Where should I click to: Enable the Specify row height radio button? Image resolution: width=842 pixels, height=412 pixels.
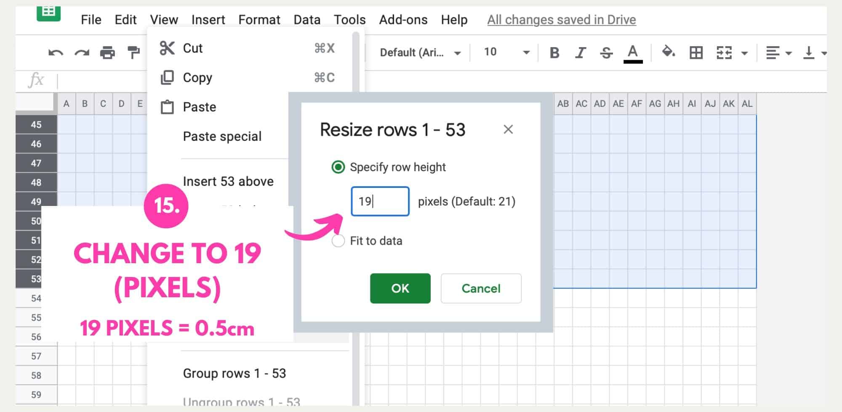pos(337,166)
